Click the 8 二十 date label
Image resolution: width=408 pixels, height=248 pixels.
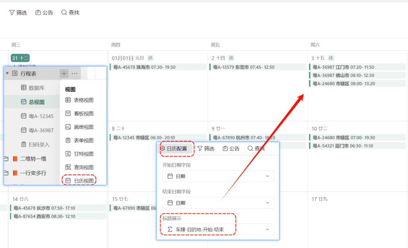point(118,129)
